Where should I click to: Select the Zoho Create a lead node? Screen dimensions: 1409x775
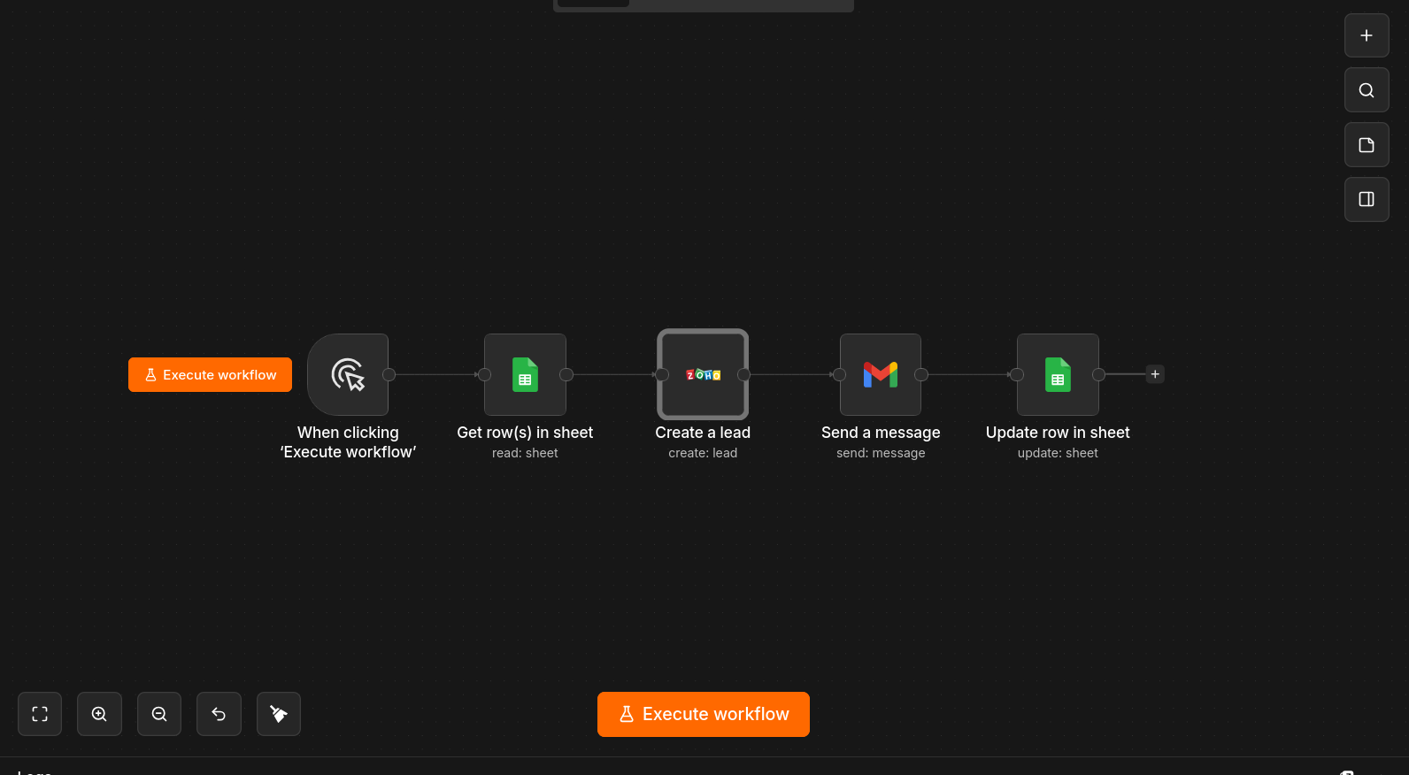click(703, 374)
